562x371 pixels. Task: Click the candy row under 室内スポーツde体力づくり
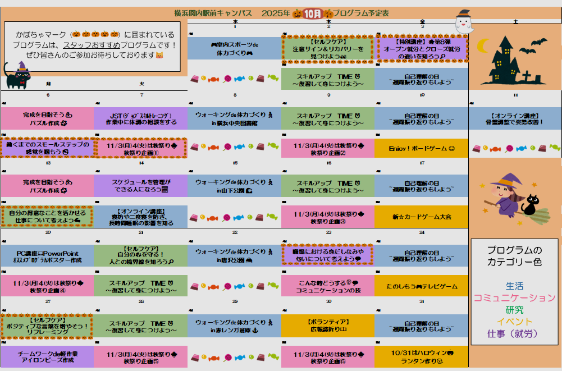tap(234, 79)
